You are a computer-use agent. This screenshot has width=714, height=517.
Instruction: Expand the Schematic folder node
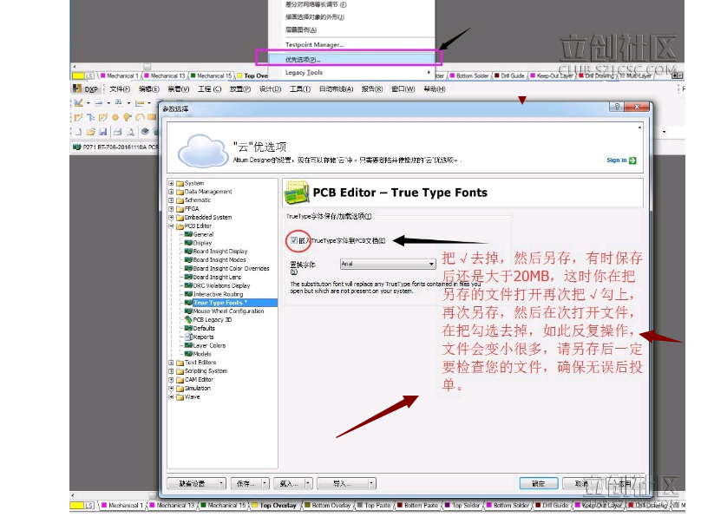pos(171,200)
